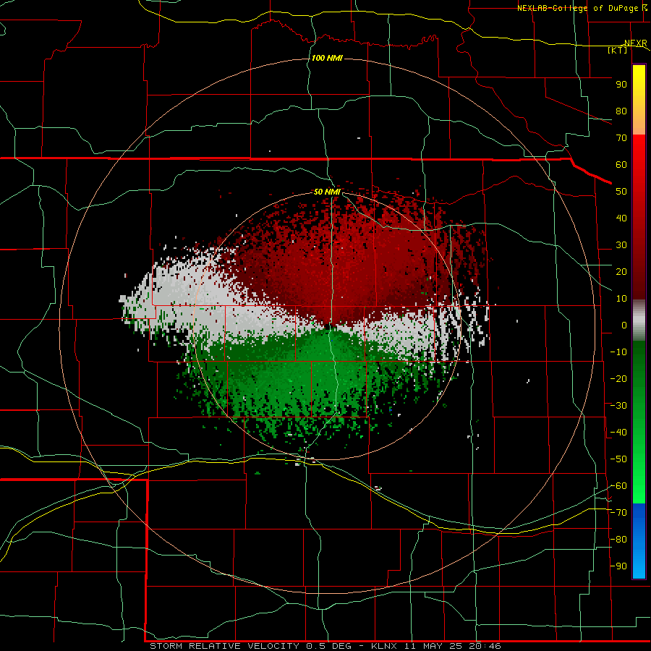Image resolution: width=651 pixels, height=651 pixels.
Task: Click the [KT] units label
Action: [x=618, y=50]
